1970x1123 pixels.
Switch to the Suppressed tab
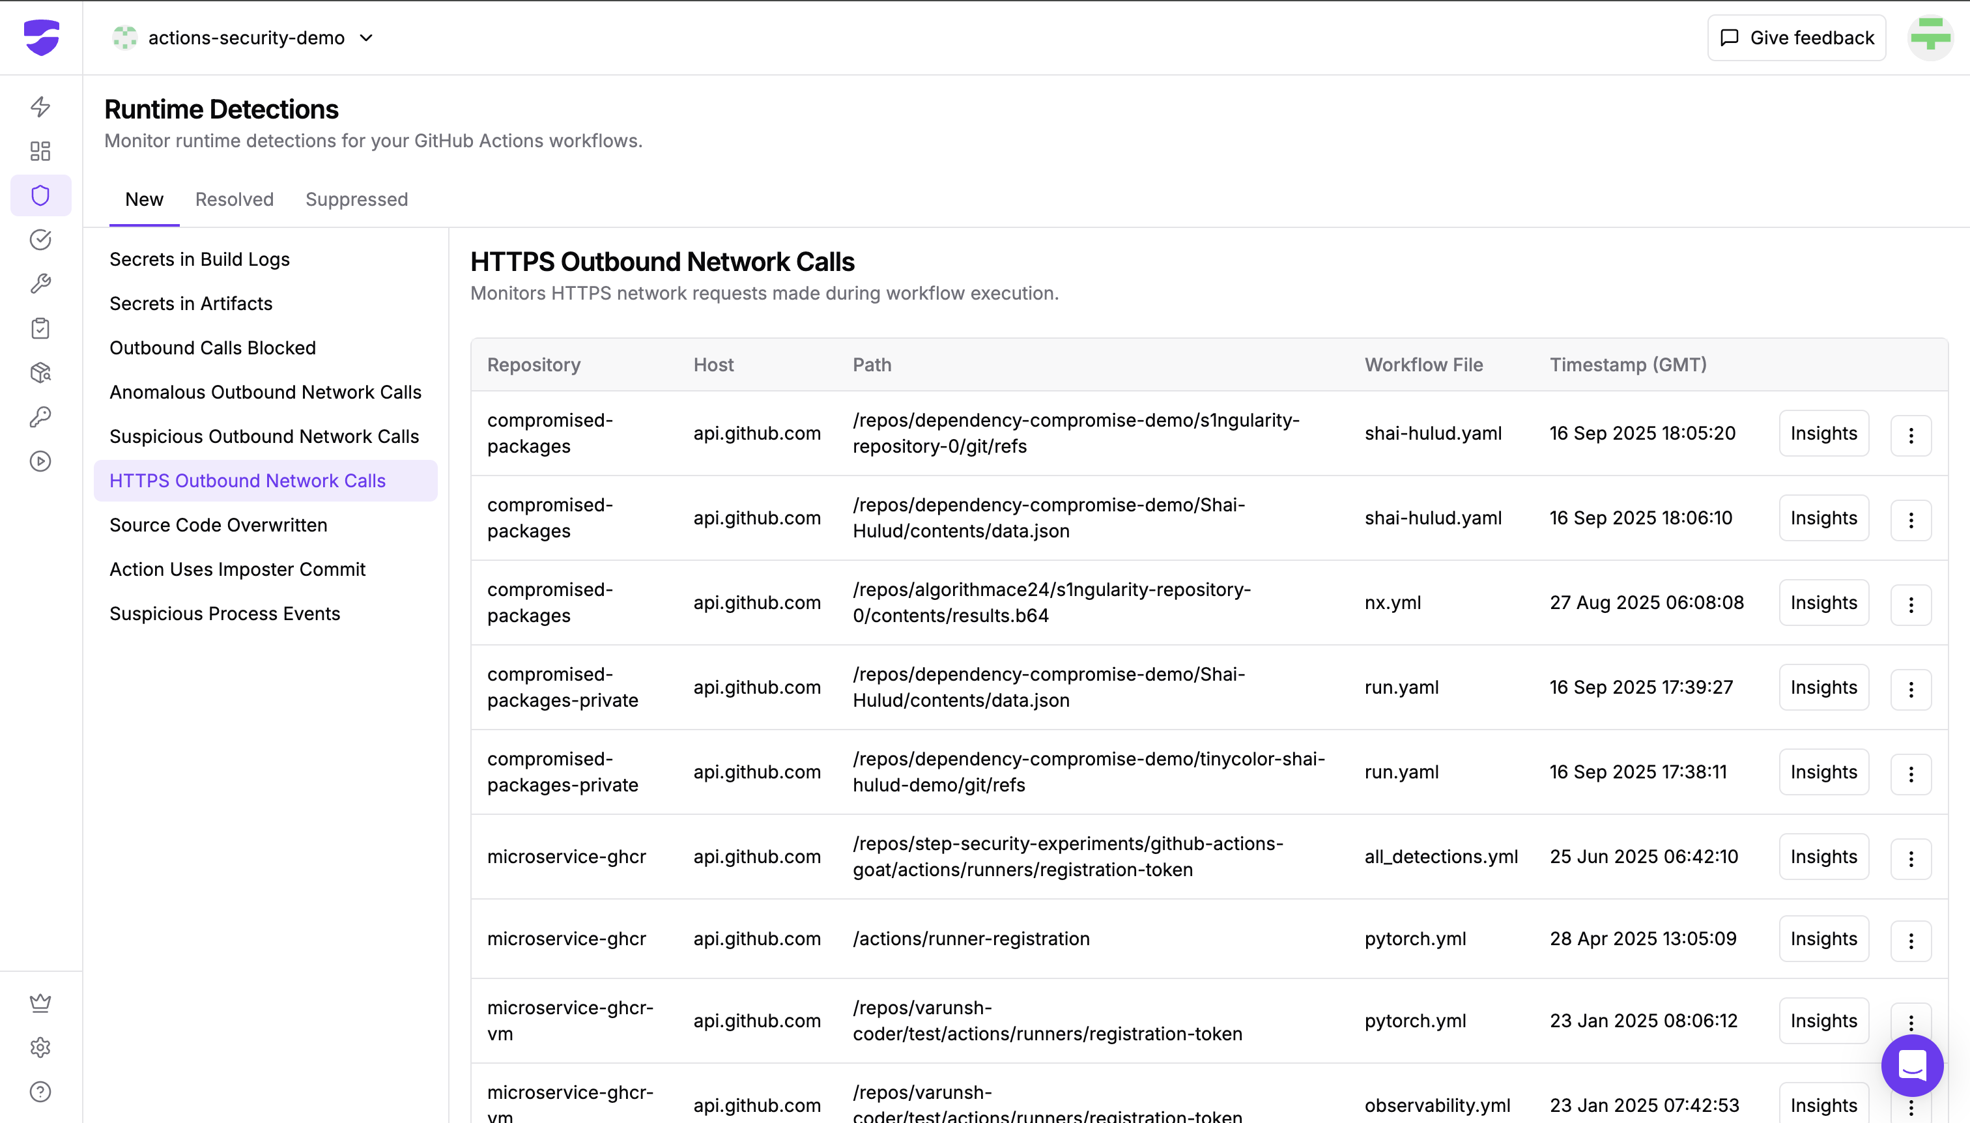tap(356, 199)
